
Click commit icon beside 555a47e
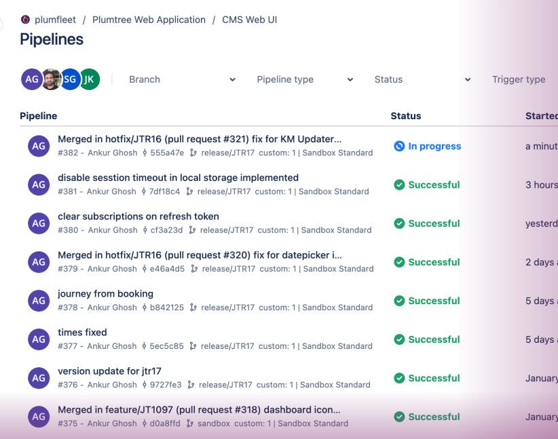tap(145, 152)
